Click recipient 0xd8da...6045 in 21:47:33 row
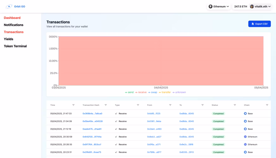The image size is (276, 158). tap(186, 113)
